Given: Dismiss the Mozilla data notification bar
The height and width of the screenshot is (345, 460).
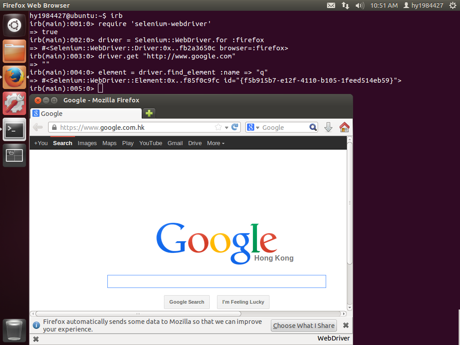Looking at the screenshot, I should [x=346, y=325].
